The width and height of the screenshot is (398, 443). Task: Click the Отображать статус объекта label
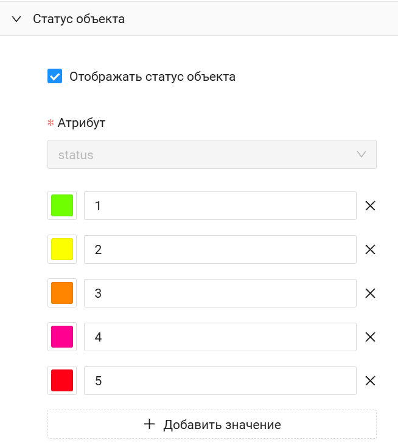pyautogui.click(x=152, y=77)
